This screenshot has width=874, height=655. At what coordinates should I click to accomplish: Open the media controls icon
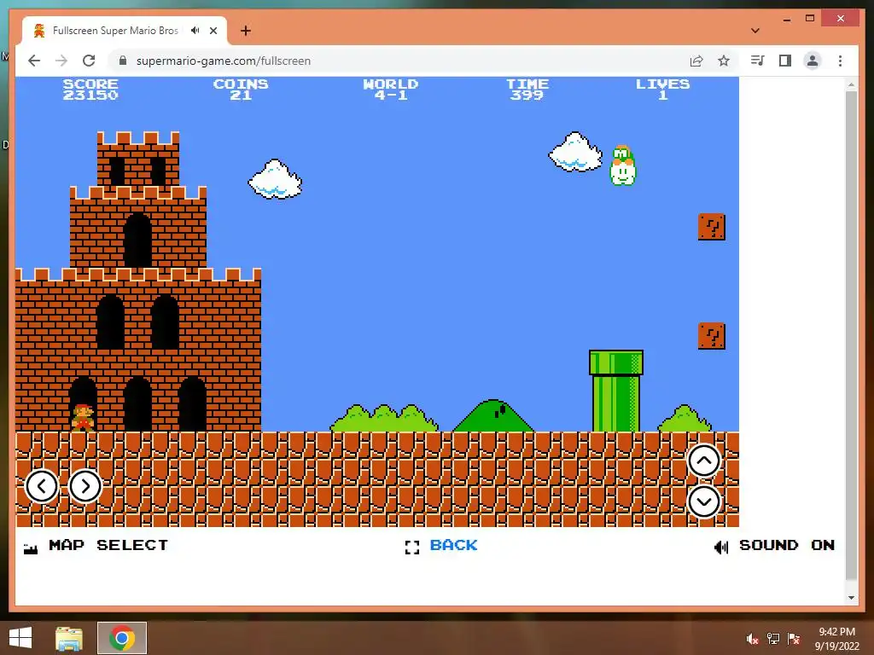[757, 61]
